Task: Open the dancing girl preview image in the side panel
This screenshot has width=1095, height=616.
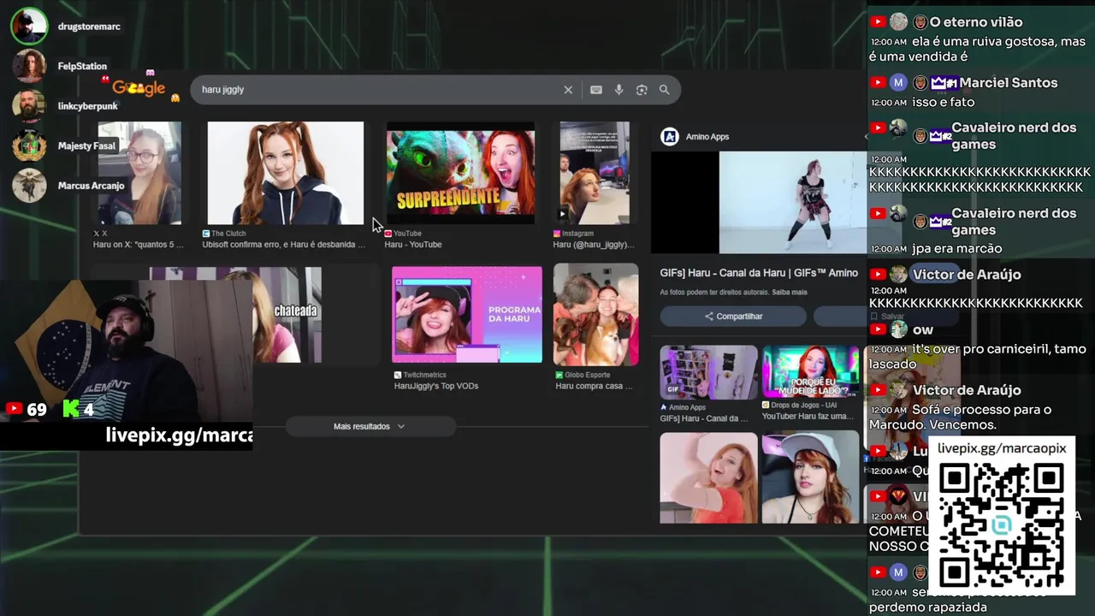Action: coord(793,203)
